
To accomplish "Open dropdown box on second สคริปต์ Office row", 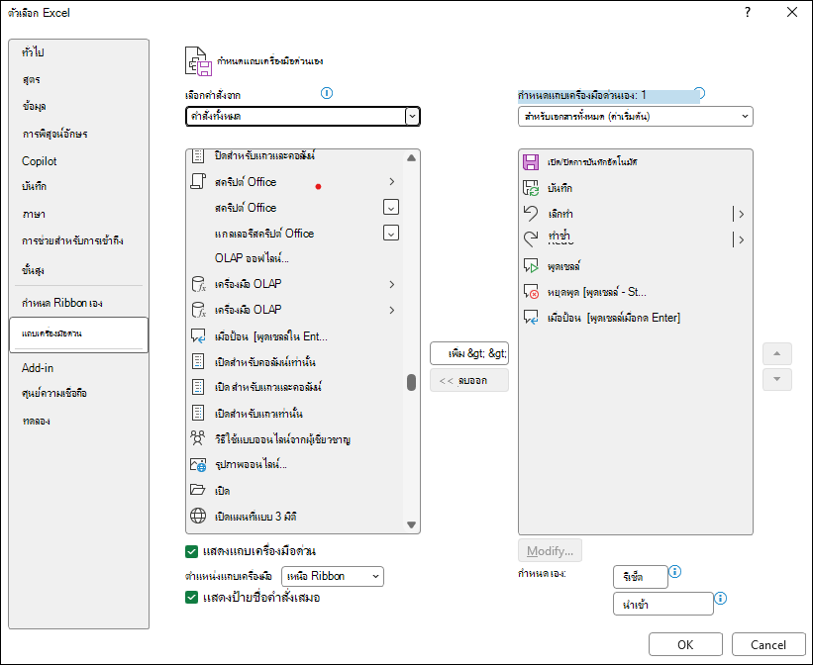I will [391, 208].
